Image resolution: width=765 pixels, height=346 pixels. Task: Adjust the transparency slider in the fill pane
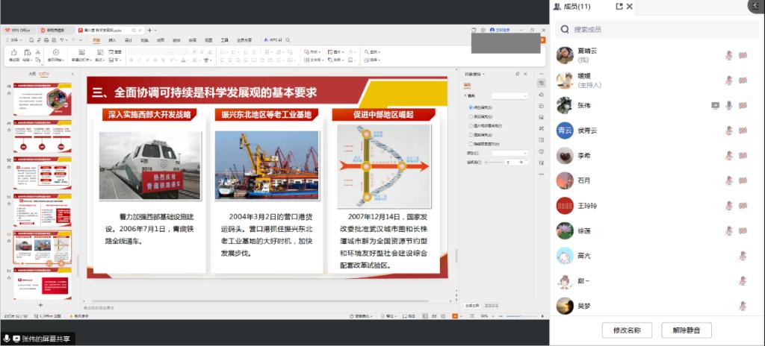coord(493,162)
